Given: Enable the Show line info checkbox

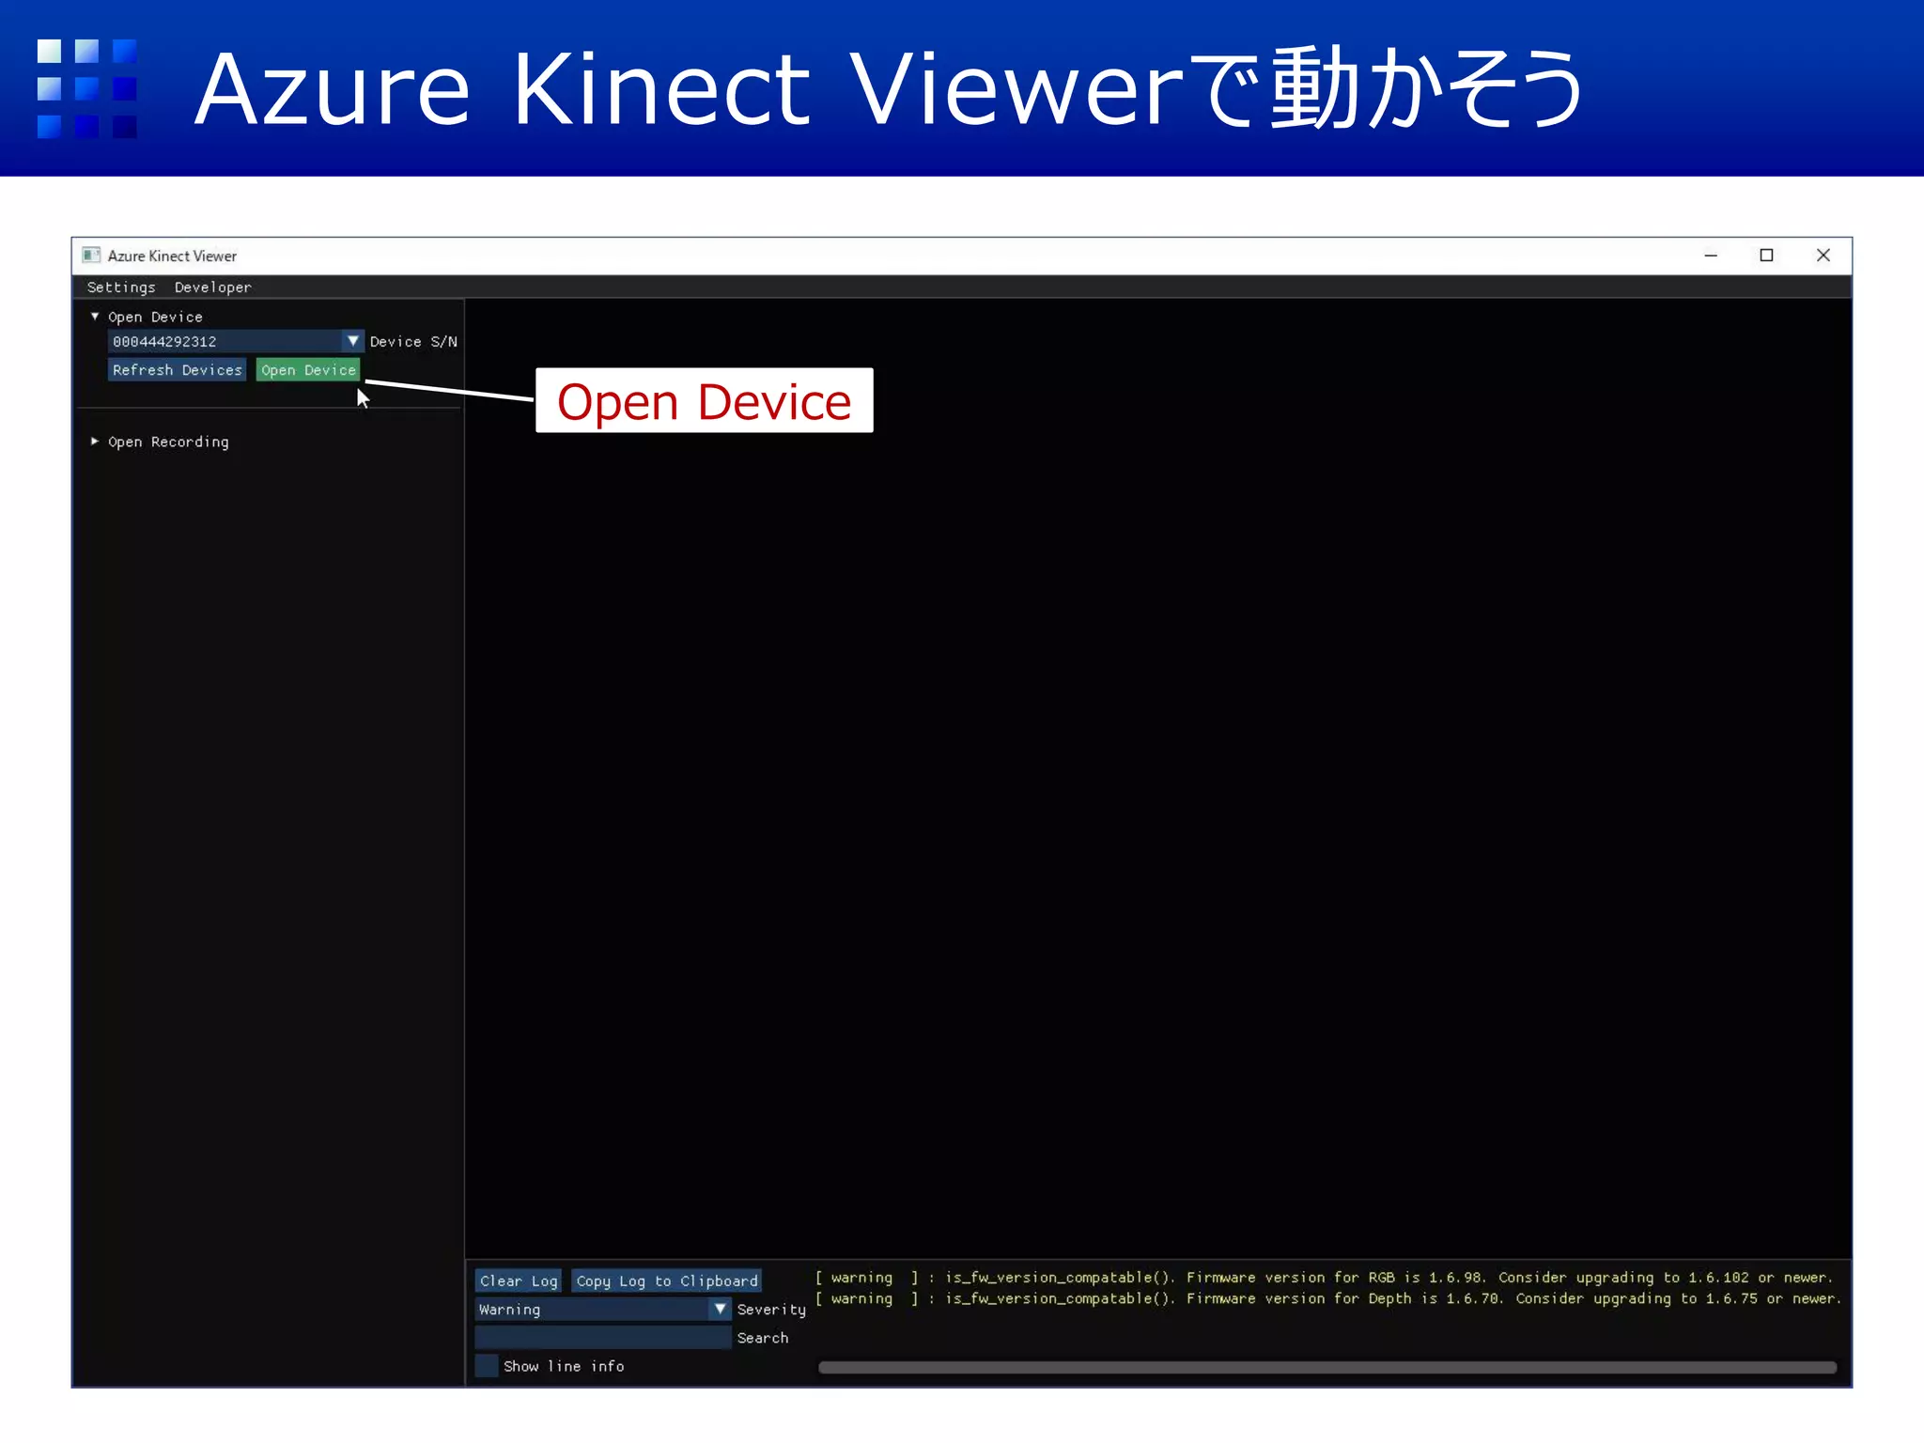Looking at the screenshot, I should click(487, 1366).
